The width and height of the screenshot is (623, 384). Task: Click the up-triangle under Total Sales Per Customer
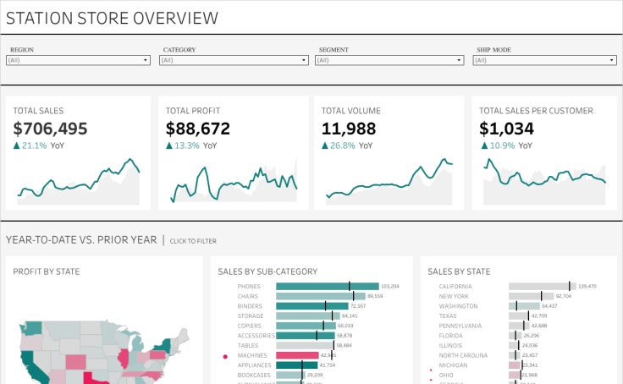click(483, 146)
